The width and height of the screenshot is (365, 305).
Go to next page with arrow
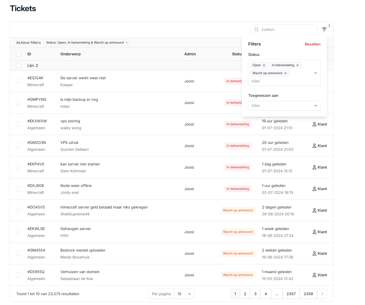322,294
